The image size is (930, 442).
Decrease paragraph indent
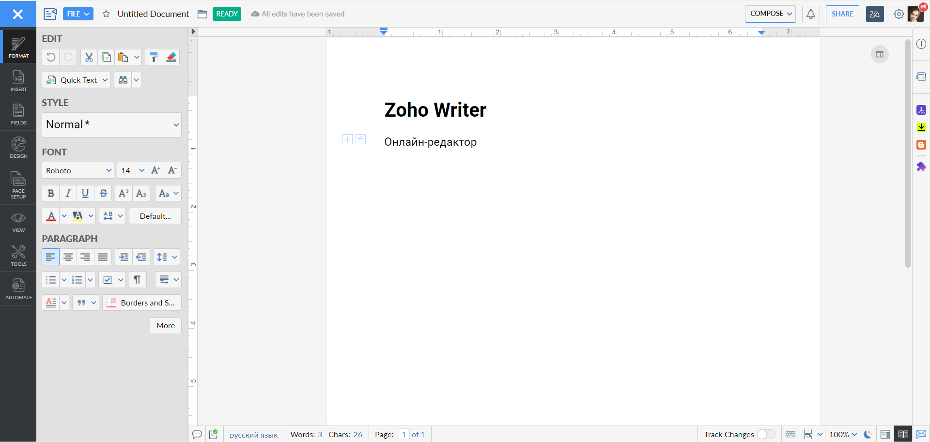[x=141, y=257]
